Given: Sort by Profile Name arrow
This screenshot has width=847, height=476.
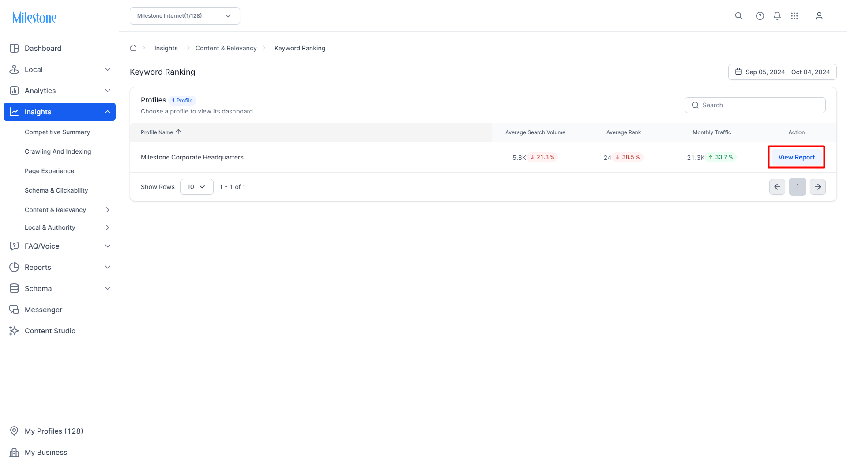Looking at the screenshot, I should (178, 132).
